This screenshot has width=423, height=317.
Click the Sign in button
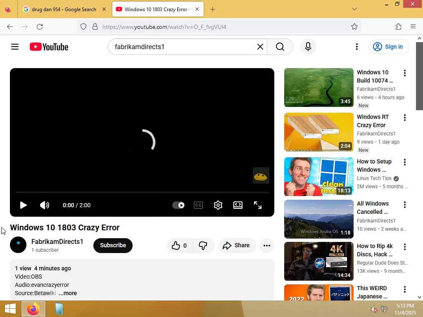388,47
